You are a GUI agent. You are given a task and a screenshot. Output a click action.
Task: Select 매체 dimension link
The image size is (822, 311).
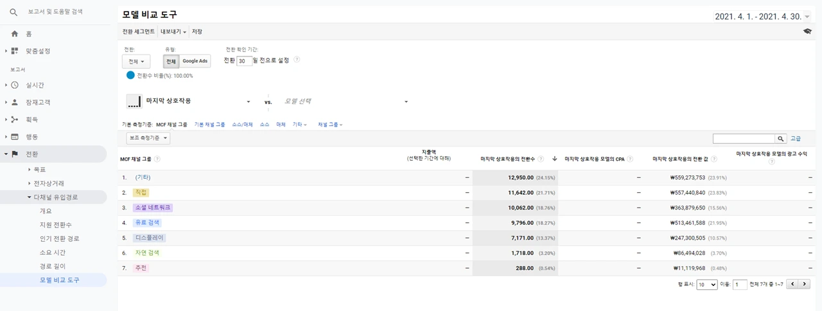[x=281, y=125]
